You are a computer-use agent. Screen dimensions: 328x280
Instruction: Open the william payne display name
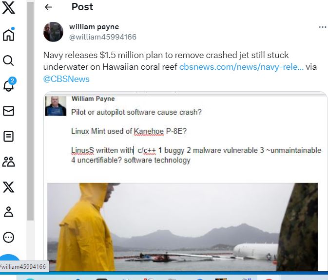[x=94, y=27]
